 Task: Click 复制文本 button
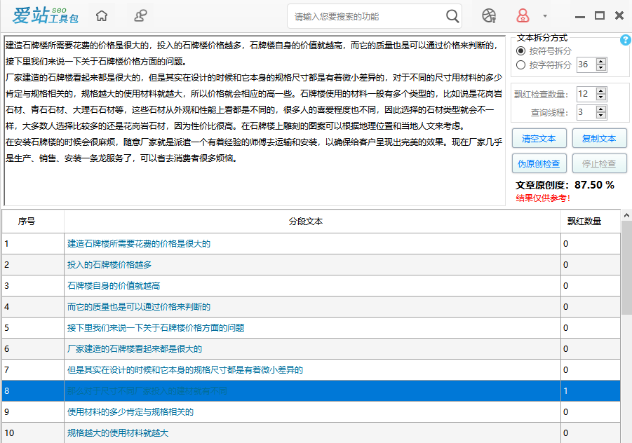pyautogui.click(x=599, y=139)
